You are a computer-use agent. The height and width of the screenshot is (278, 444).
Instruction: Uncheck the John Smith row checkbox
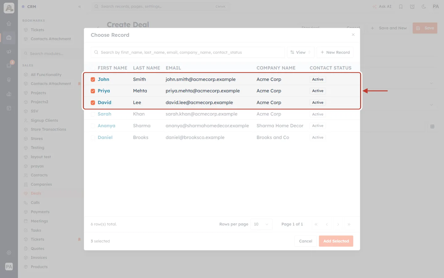[93, 79]
